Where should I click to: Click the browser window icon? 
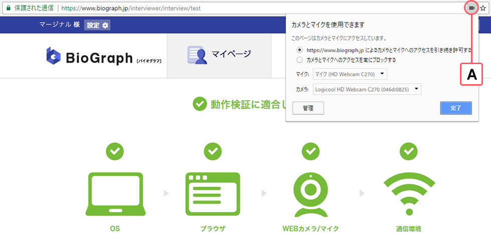[x=213, y=194]
